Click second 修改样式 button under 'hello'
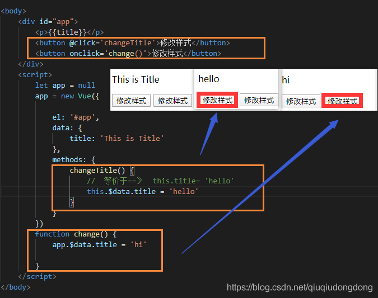Image resolution: width=378 pixels, height=298 pixels. 259,100
